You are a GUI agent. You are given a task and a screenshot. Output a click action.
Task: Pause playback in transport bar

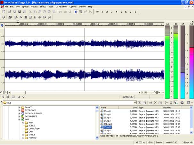click(x=26, y=17)
